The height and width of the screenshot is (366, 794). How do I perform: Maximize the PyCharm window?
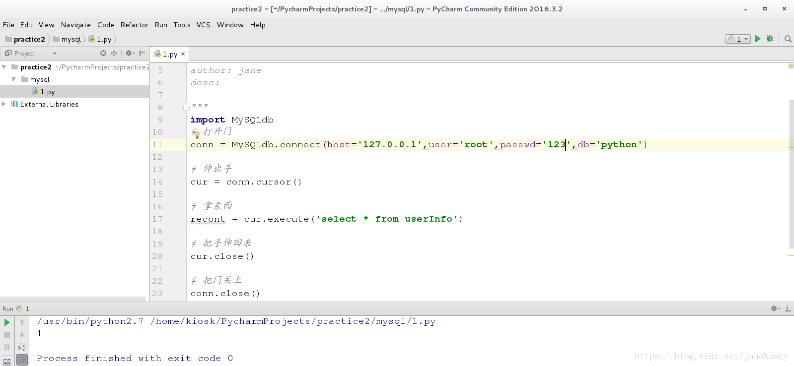coord(765,8)
